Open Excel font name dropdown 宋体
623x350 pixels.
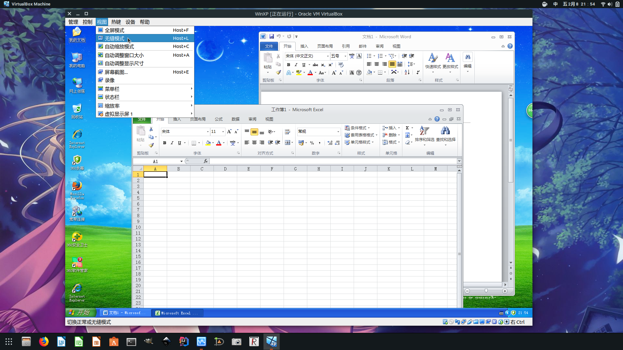coord(208,132)
